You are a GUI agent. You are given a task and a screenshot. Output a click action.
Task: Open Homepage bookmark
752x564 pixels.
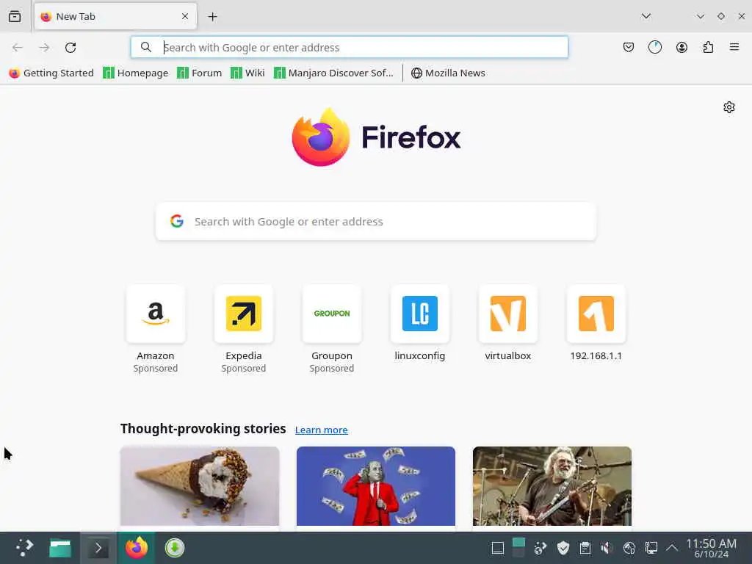click(136, 73)
